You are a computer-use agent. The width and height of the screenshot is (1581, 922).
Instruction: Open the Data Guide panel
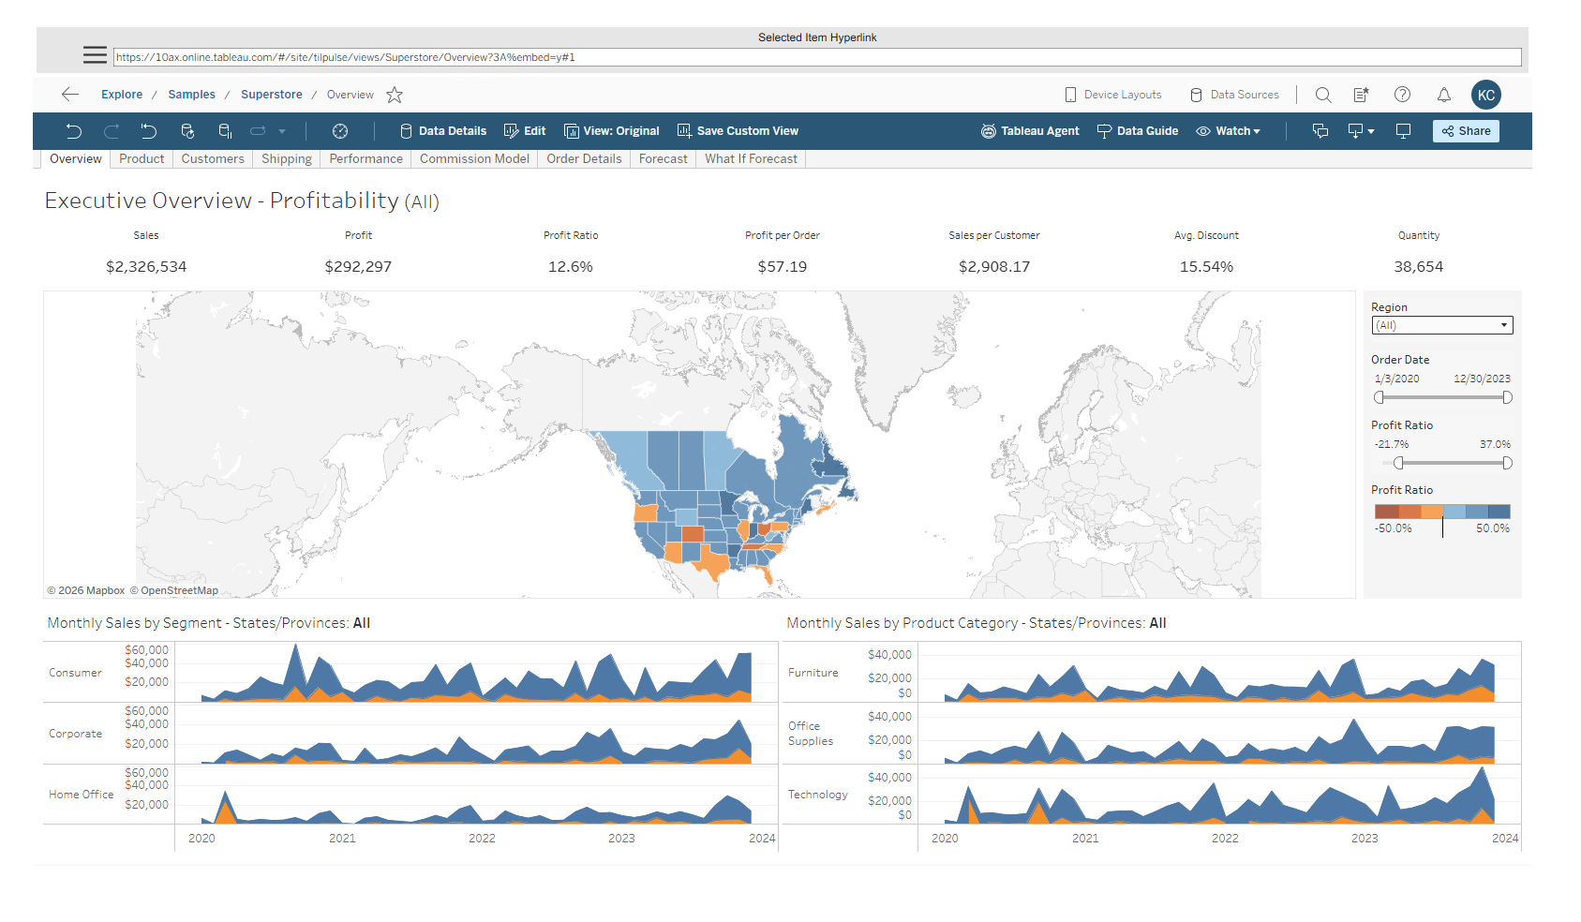pyautogui.click(x=1138, y=131)
